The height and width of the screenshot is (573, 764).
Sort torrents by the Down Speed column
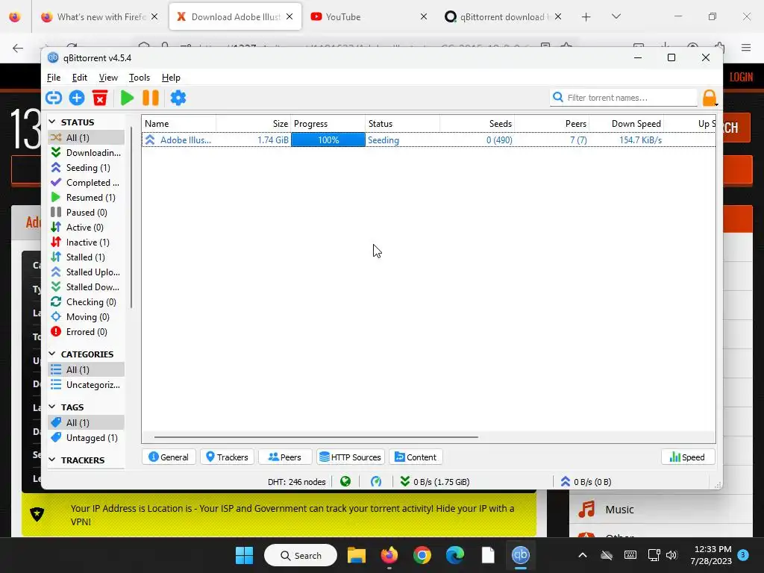click(627, 124)
